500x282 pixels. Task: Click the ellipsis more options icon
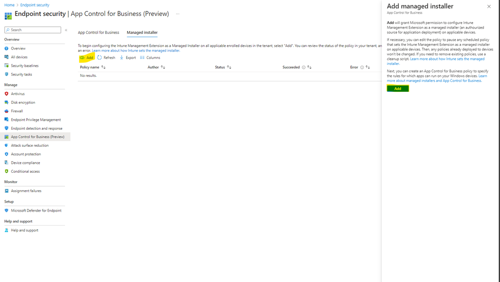(178, 13)
